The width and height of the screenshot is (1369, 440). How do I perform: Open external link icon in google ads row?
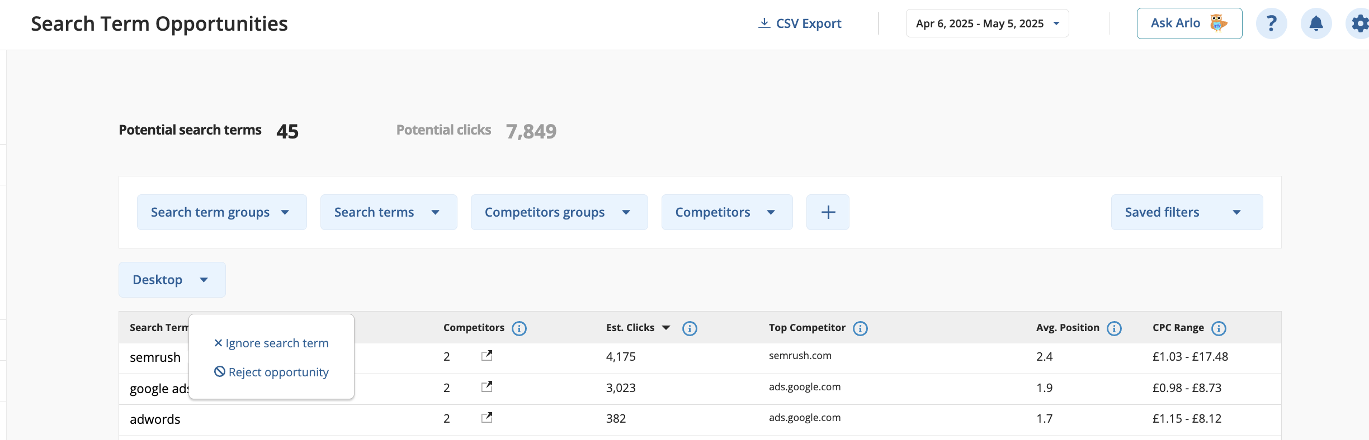[487, 386]
